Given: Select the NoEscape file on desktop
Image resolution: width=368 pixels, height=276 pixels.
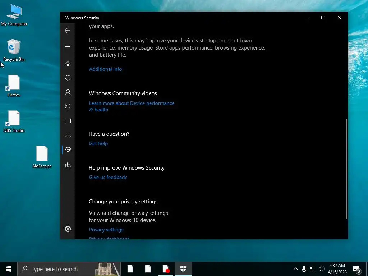Looking at the screenshot, I should click(42, 157).
